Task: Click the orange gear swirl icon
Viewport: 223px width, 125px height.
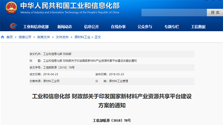Action: coord(13,26)
